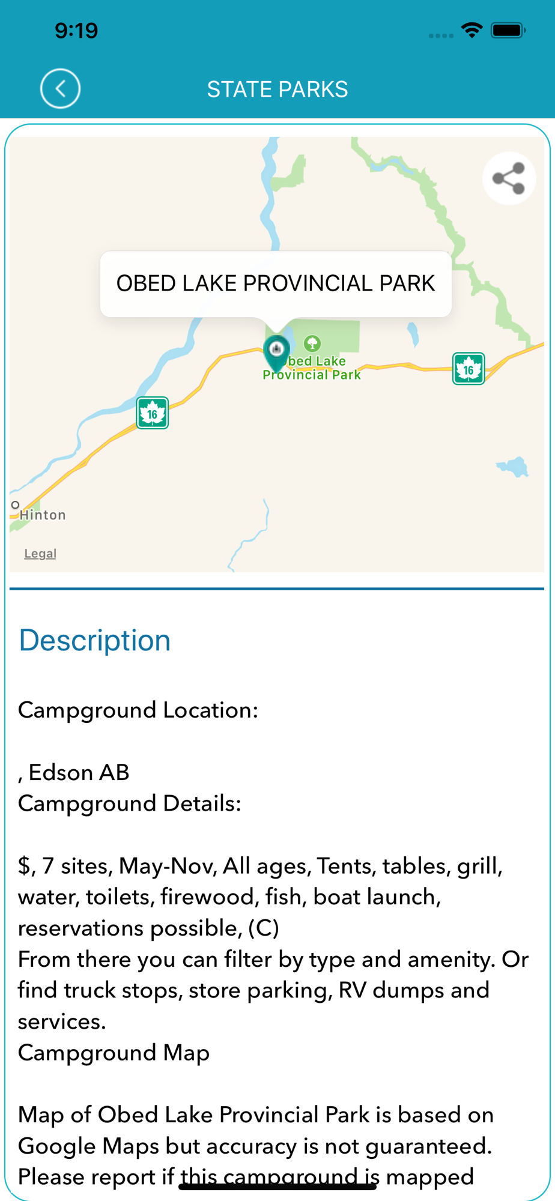Image resolution: width=555 pixels, height=1201 pixels.
Task: Tap the OBED LAKE PROVINCIAL PARK callout
Action: [276, 283]
